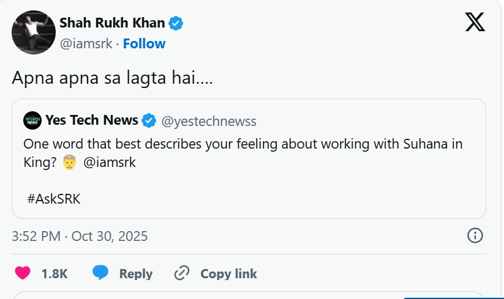The height and width of the screenshot is (299, 504).
Task: Click Yes Tech News verified badge
Action: click(149, 120)
